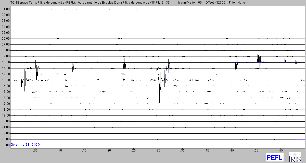Click the 'Magnification: 60' header text
This screenshot has width=306, height=163.
pyautogui.click(x=190, y=3)
